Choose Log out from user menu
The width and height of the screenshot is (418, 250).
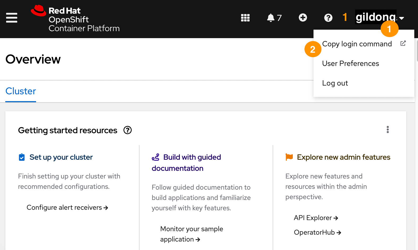(335, 83)
